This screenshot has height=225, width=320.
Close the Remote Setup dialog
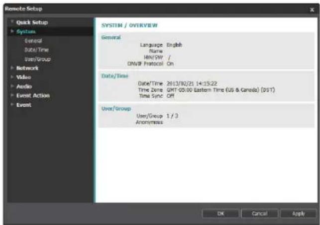(312, 9)
